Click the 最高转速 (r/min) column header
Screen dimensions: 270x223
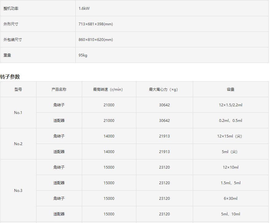[108, 90]
